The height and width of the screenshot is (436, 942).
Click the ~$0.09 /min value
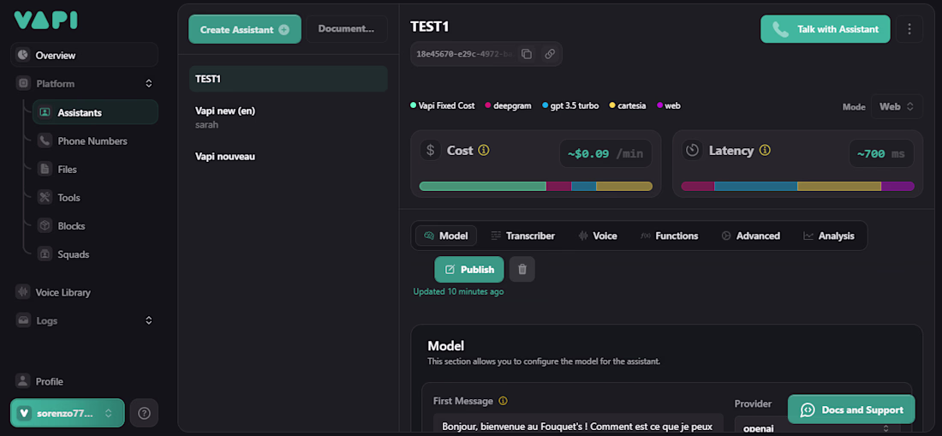click(x=605, y=153)
